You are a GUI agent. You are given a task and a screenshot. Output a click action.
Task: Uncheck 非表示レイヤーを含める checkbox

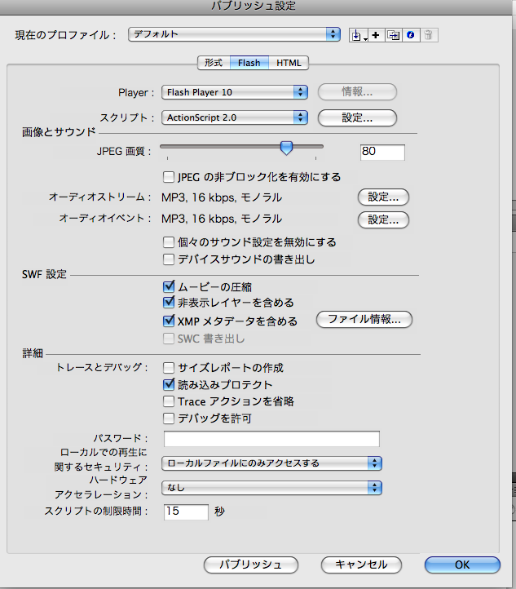(169, 303)
